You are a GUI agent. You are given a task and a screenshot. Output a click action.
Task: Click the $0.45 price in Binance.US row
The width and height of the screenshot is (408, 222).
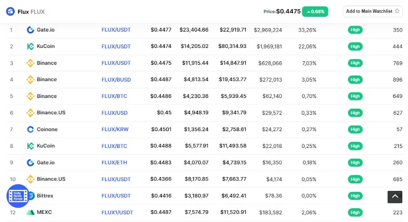pyautogui.click(x=164, y=113)
